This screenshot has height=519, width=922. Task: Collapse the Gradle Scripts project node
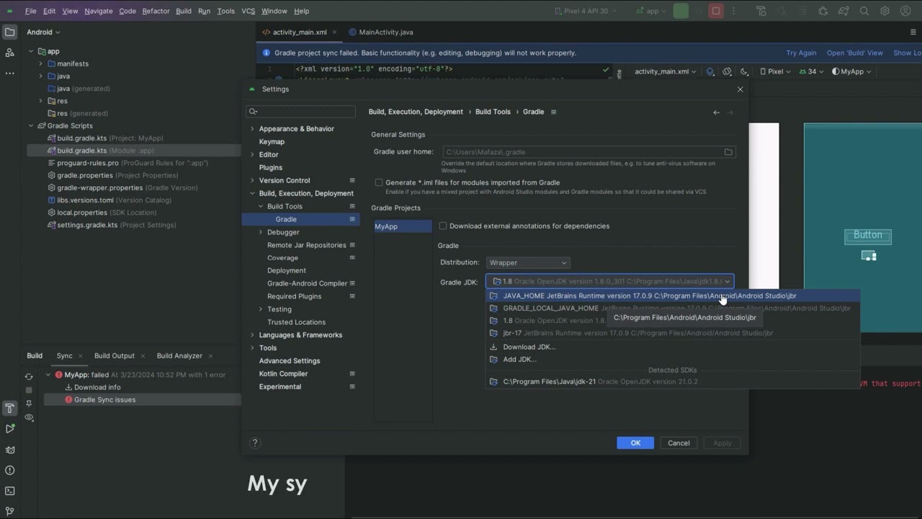click(31, 125)
